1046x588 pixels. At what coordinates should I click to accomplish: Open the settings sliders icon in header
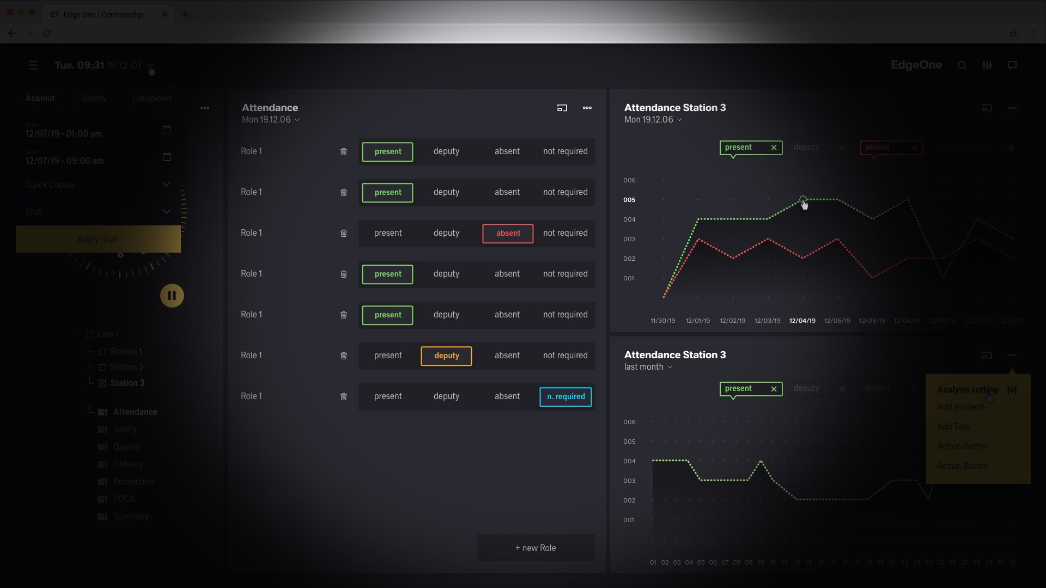click(x=987, y=65)
